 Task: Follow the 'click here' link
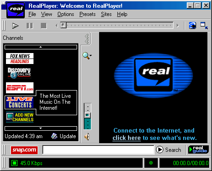127,138
